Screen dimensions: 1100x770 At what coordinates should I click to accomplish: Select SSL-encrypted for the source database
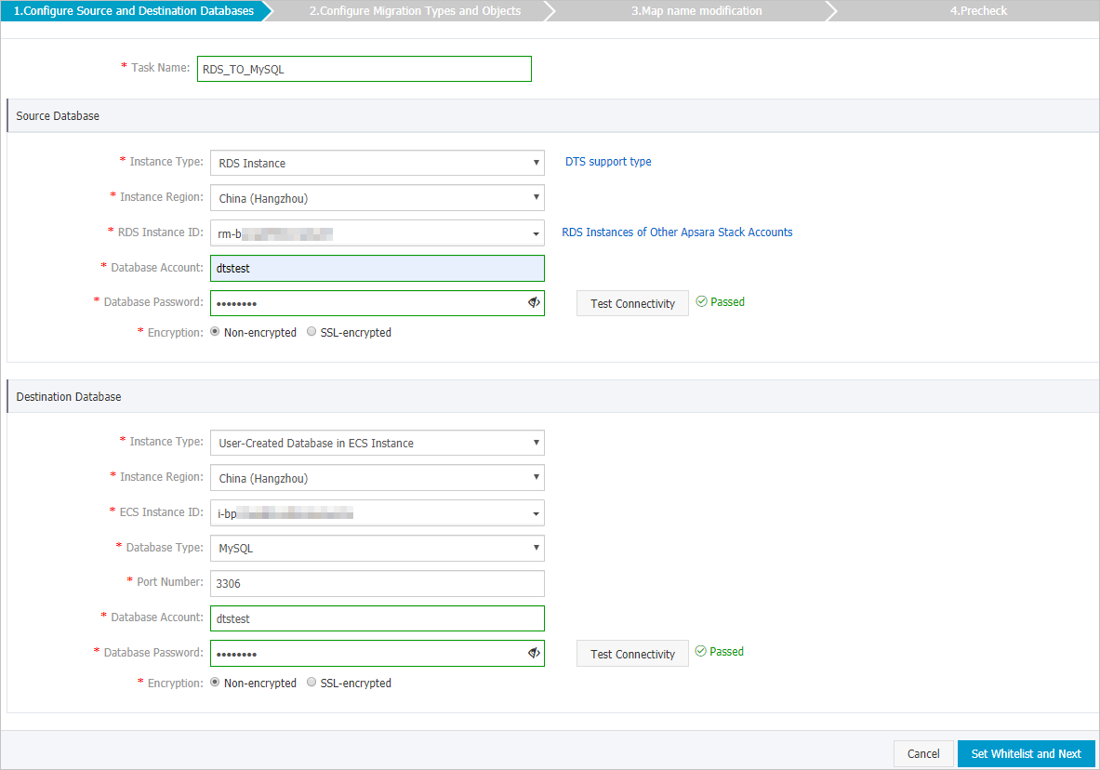click(x=311, y=332)
